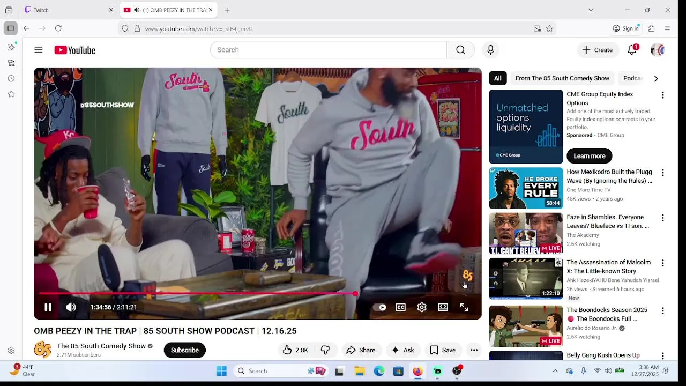Switch the video to full screen

click(464, 307)
